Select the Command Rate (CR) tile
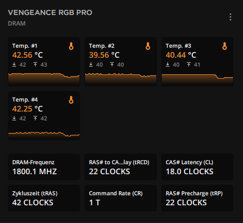 coord(121,198)
